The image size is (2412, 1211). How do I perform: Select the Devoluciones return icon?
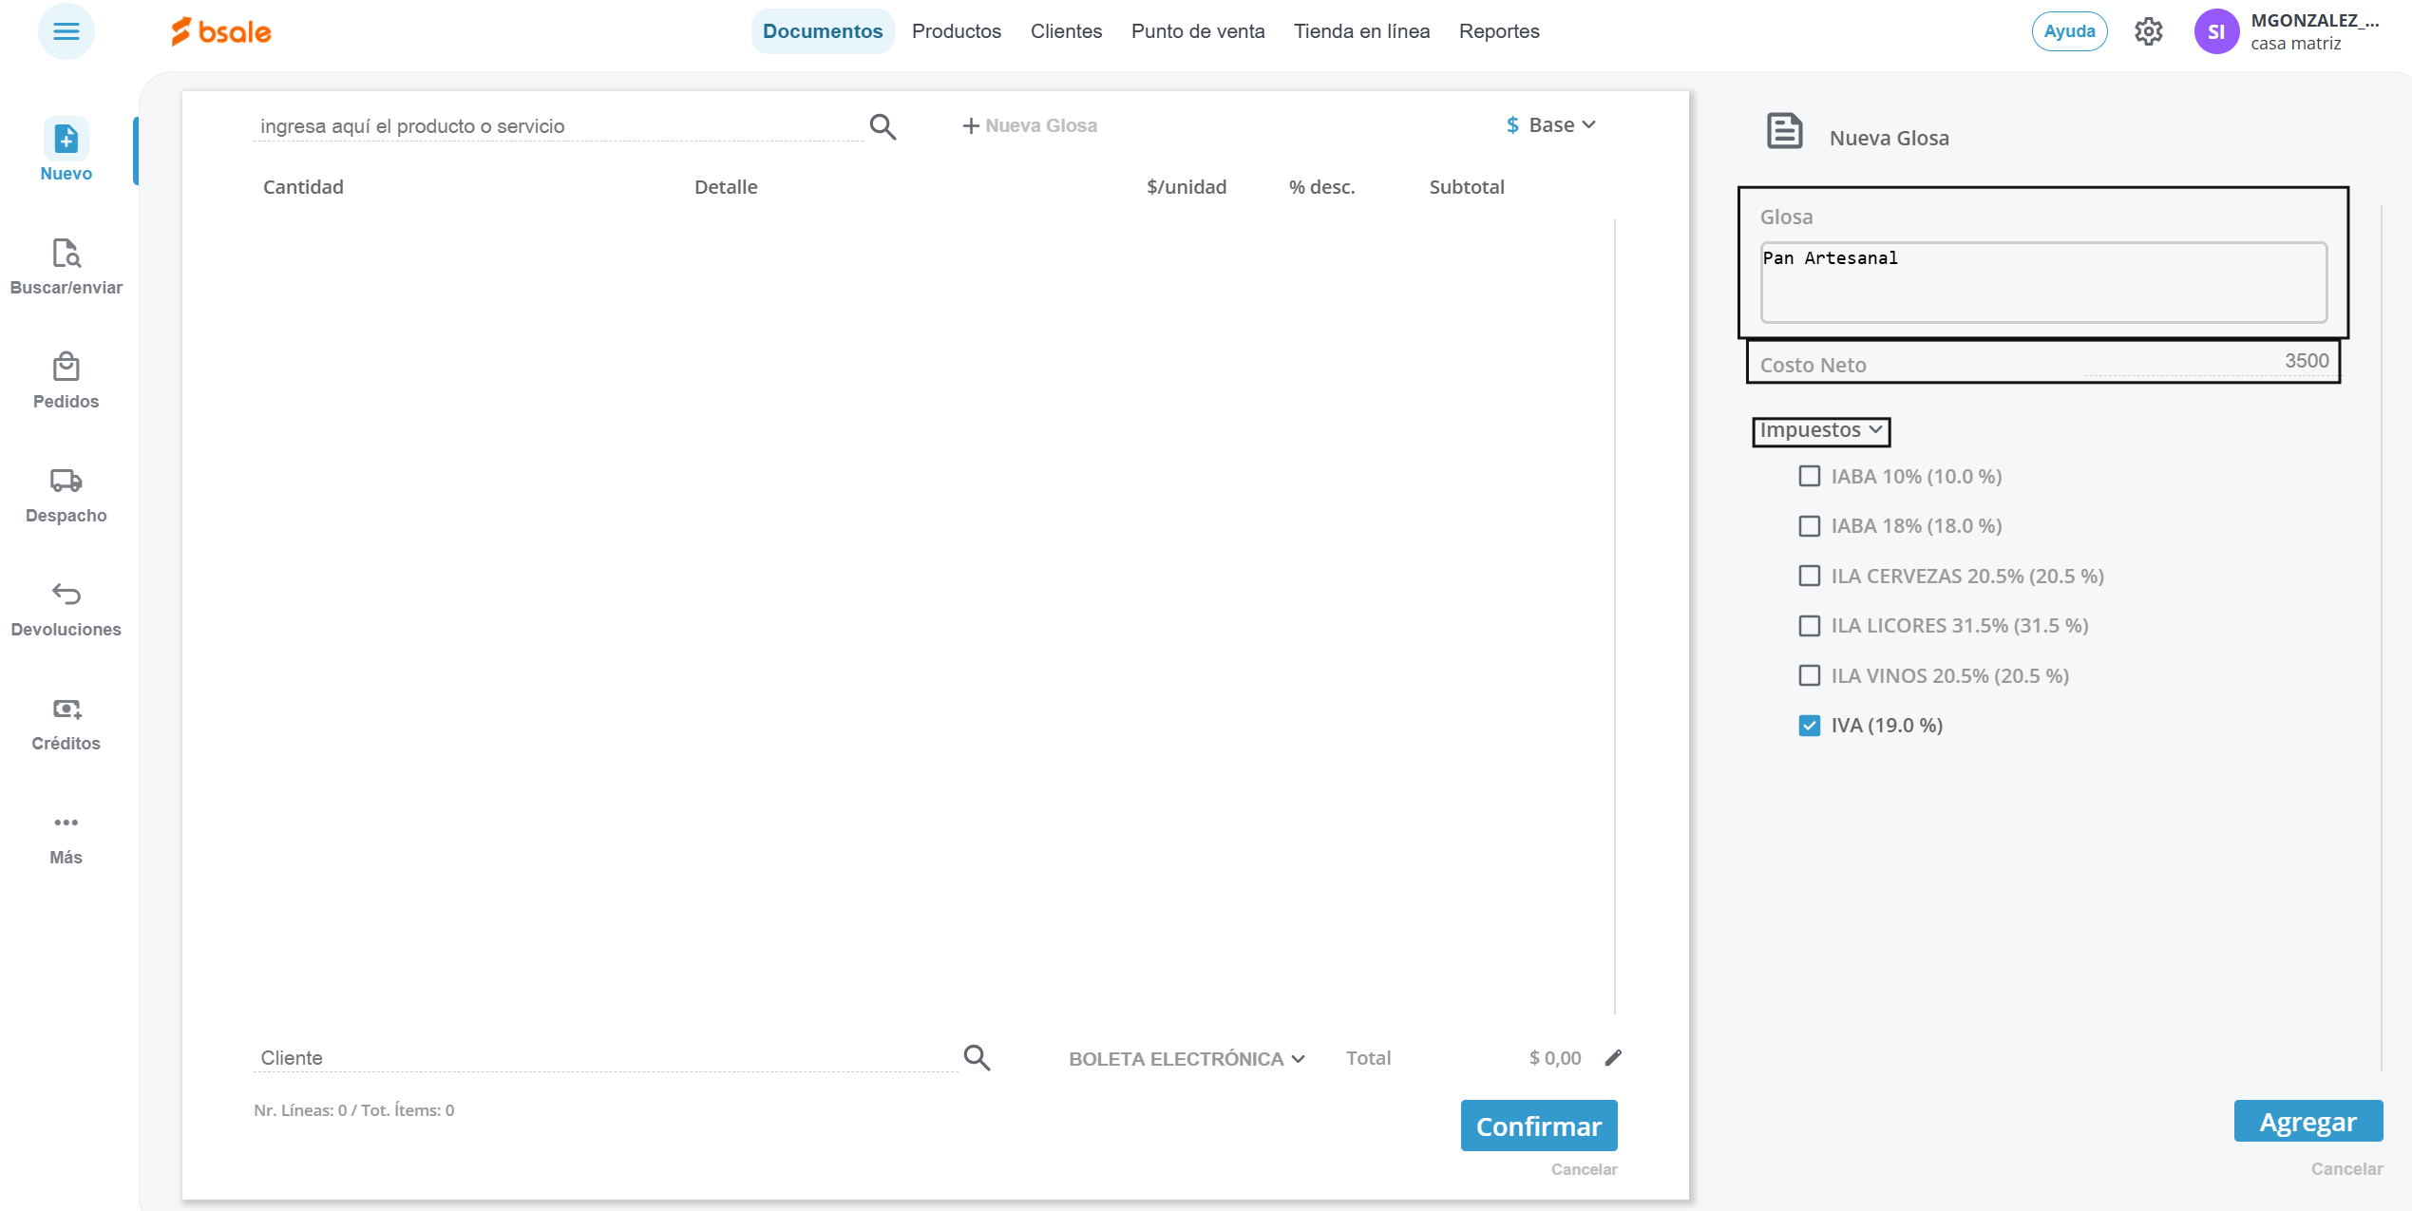[x=66, y=596]
